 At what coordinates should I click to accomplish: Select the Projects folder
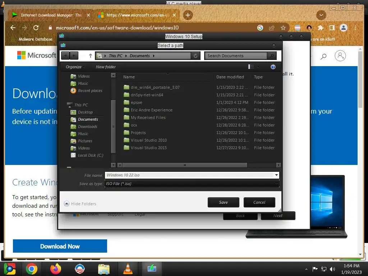point(138,133)
